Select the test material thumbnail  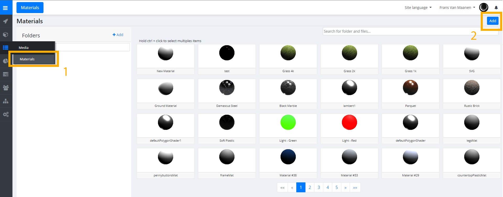point(227,59)
